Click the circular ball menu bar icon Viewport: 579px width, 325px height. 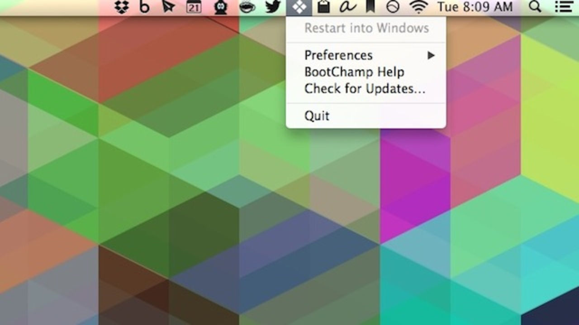[393, 7]
